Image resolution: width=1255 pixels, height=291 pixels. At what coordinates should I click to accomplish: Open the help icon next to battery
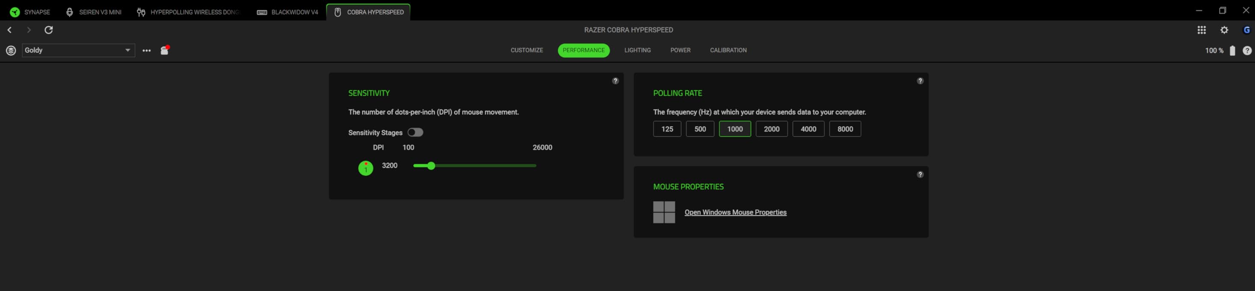[x=1247, y=50]
